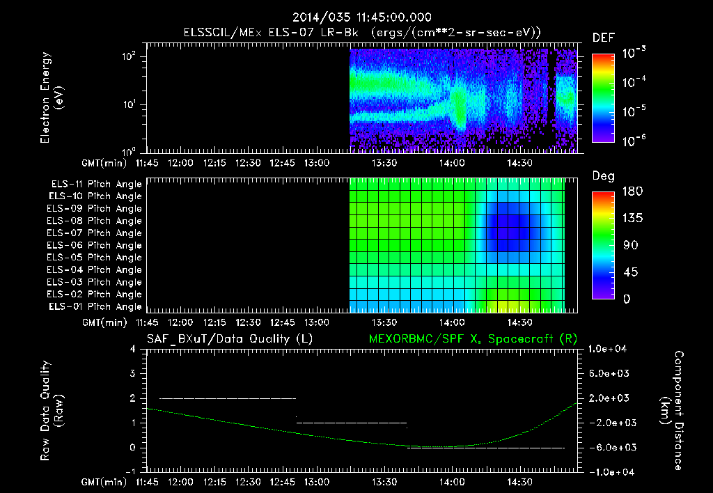Click the green MEXORBMC/SPF X, Spacecraft (R) title
This screenshot has height=493, width=713.
473,339
